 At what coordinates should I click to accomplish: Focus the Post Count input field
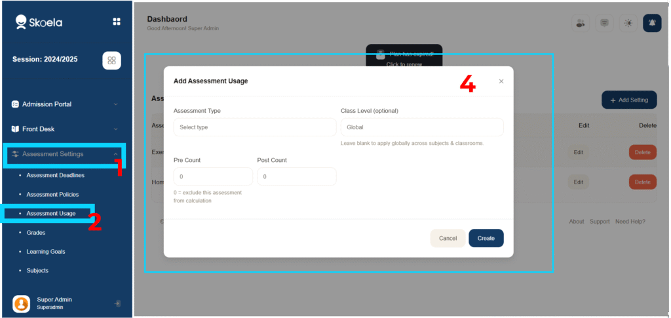pos(296,176)
